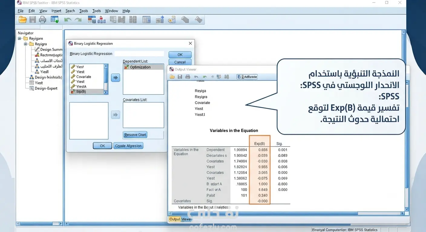Select Design-Expert item in Navigator tree
Image resolution: width=426 pixels, height=232 pixels.
click(46, 89)
